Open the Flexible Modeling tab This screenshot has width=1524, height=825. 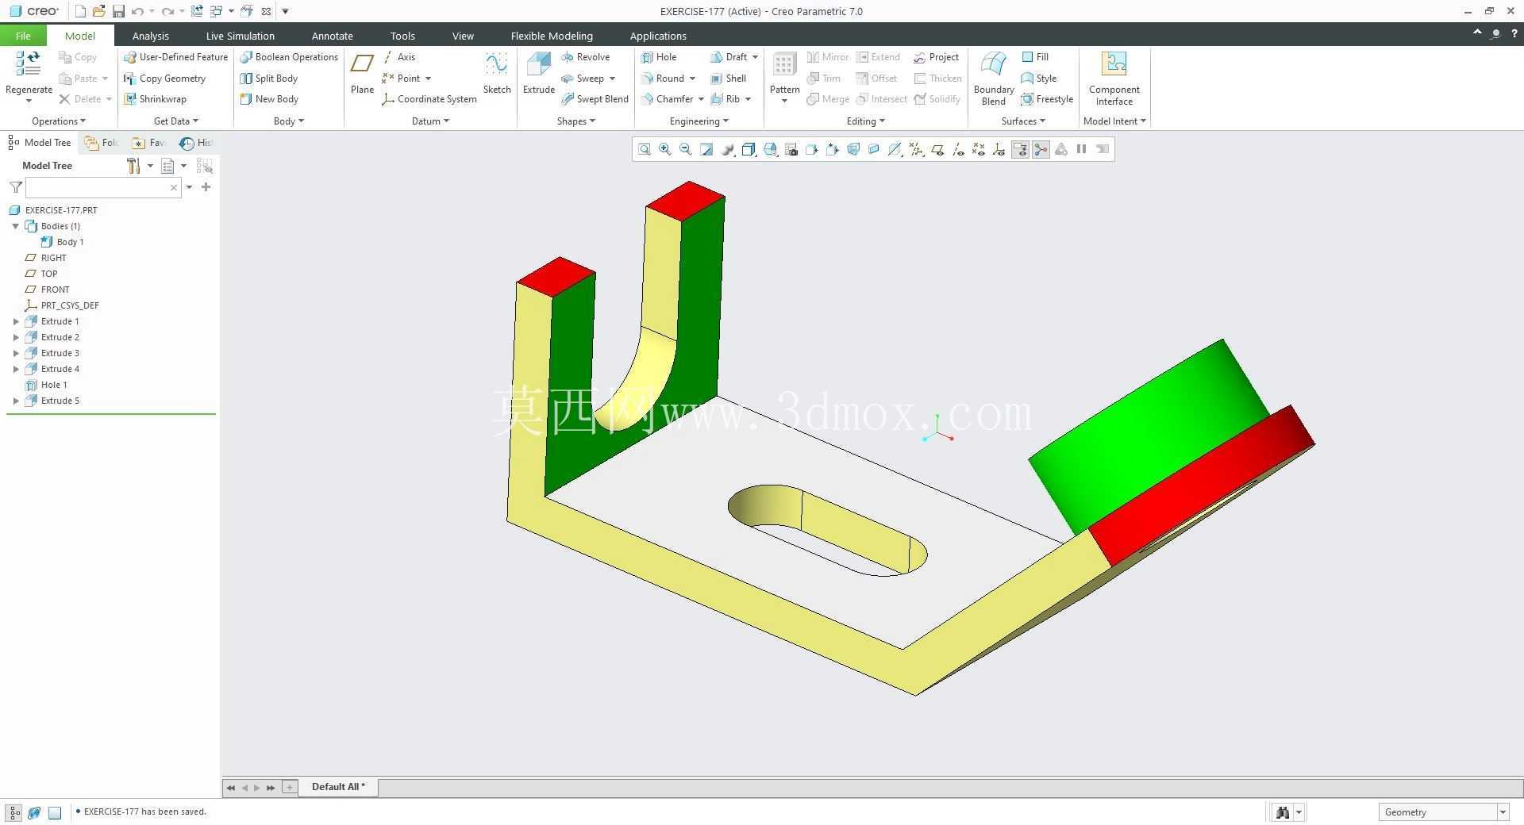(552, 36)
